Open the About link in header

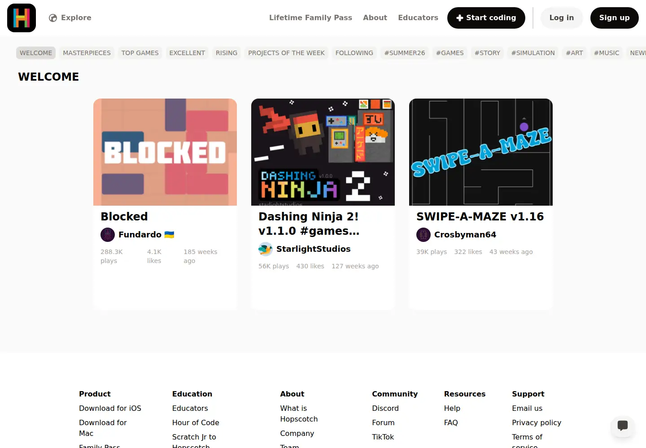coord(375,18)
